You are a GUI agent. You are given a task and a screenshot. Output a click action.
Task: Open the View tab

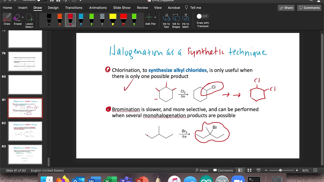click(158, 8)
